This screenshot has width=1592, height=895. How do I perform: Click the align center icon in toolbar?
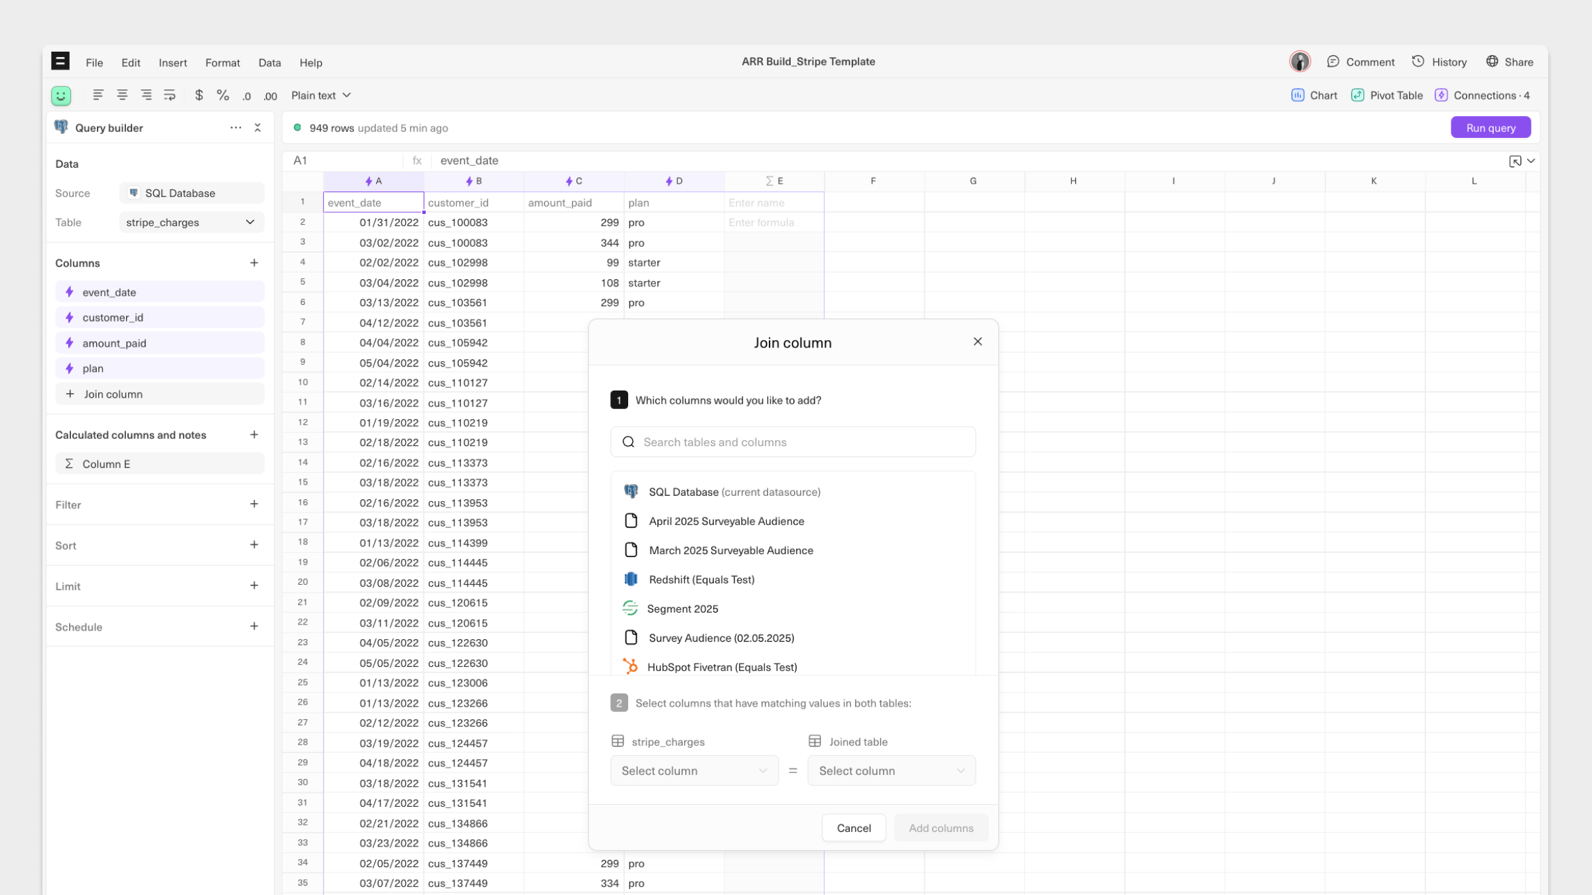point(122,95)
